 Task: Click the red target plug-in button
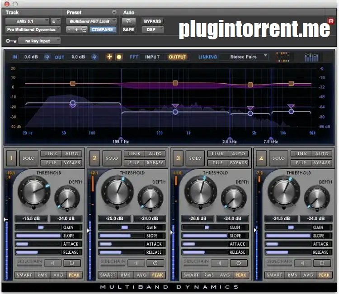(x=331, y=21)
